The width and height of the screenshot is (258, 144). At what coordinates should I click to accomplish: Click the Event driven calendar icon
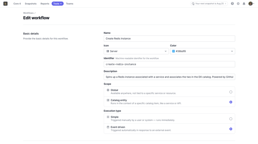pyautogui.click(x=108, y=127)
